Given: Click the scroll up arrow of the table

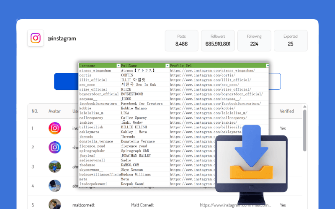Looking at the screenshot, I should tap(305, 107).
